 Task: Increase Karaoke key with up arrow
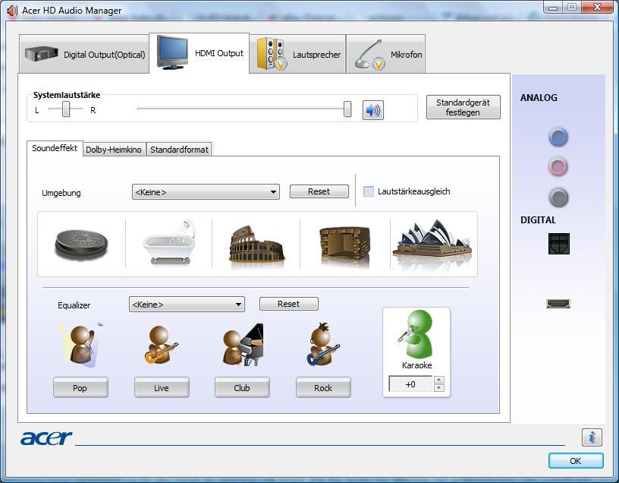[439, 380]
